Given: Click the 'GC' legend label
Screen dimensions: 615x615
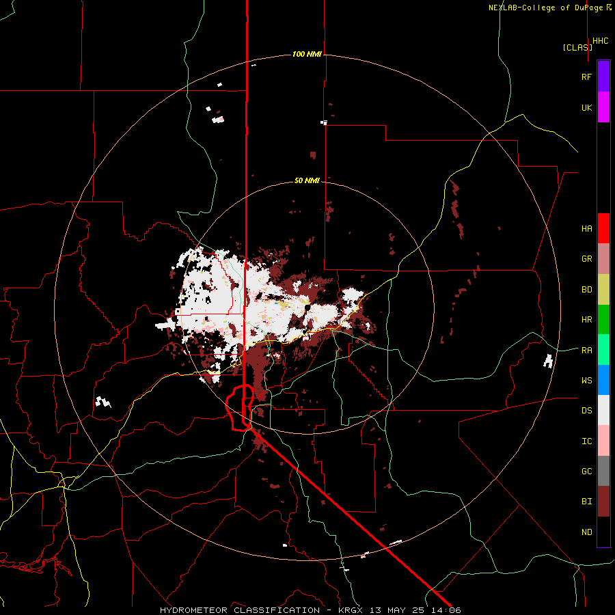Looking at the screenshot, I should [x=586, y=471].
